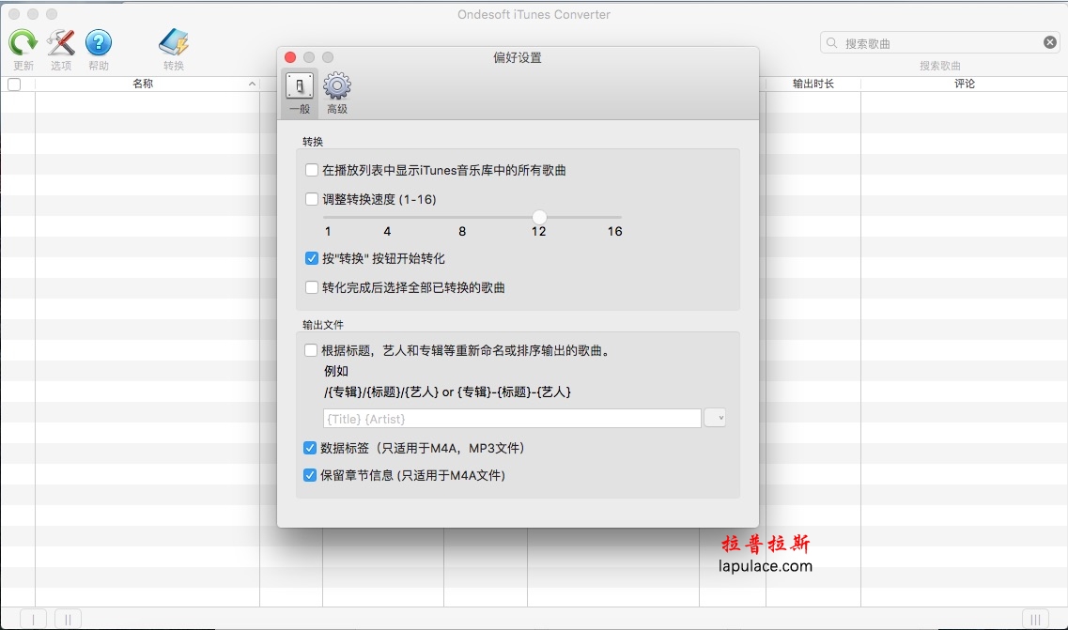The height and width of the screenshot is (630, 1068).
Task: Click the 评论 column header
Action: (965, 84)
